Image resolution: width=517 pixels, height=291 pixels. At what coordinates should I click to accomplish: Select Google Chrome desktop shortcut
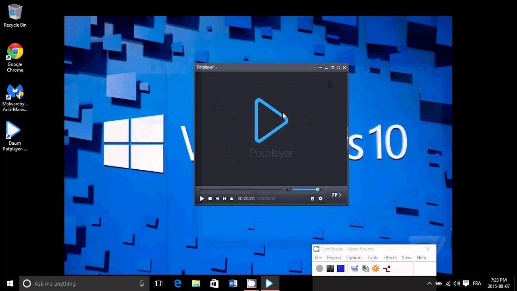click(x=15, y=58)
